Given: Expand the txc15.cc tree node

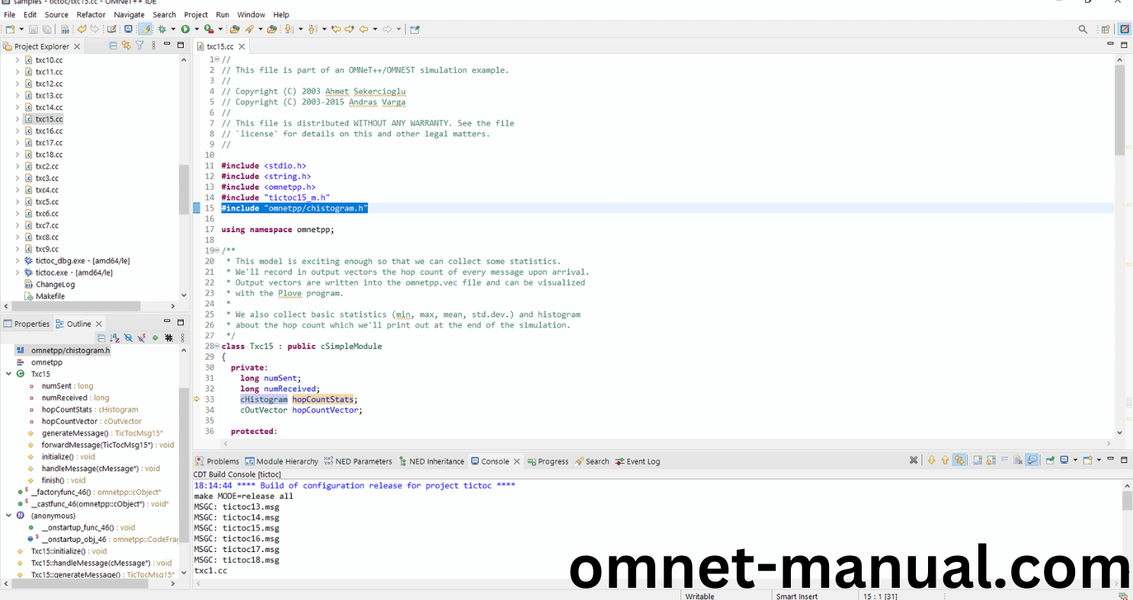Looking at the screenshot, I should 18,120.
